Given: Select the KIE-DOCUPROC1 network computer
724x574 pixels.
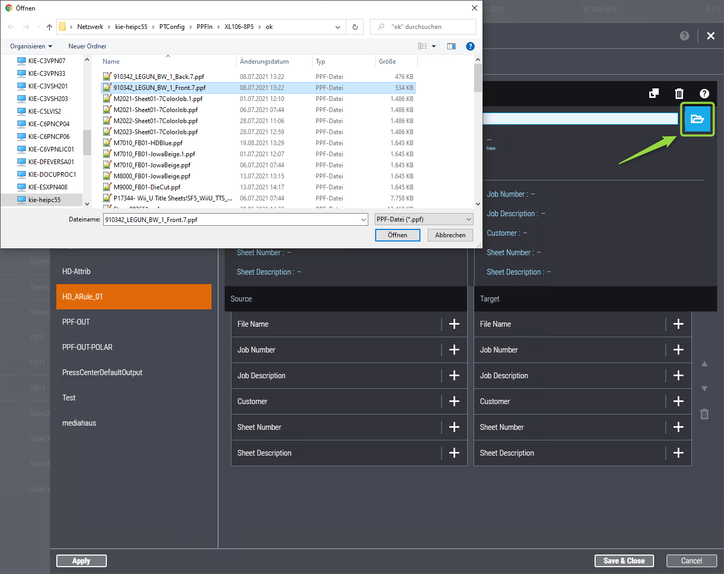Looking at the screenshot, I should click(x=52, y=175).
